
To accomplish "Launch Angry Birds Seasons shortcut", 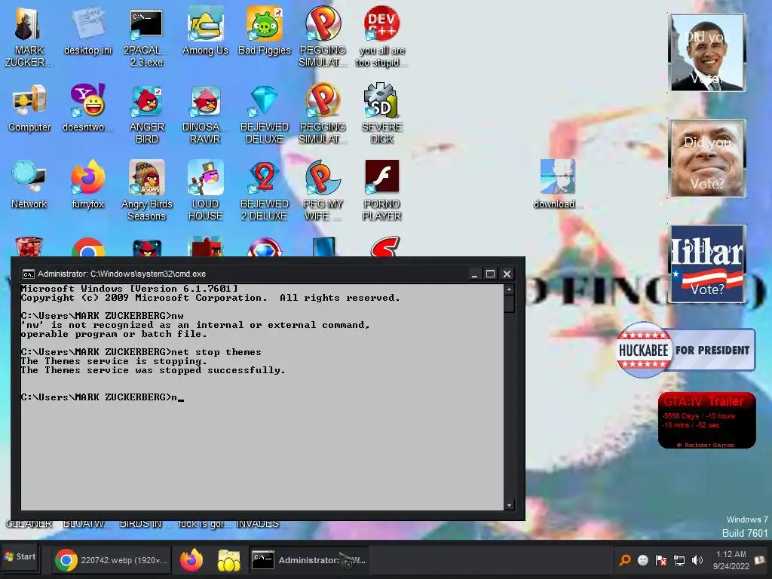I will (x=146, y=191).
